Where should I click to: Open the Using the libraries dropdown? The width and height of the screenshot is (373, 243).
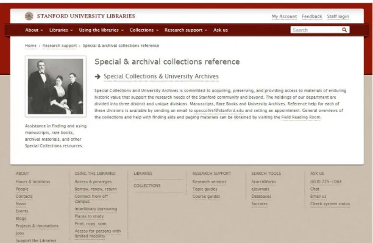tap(101, 30)
